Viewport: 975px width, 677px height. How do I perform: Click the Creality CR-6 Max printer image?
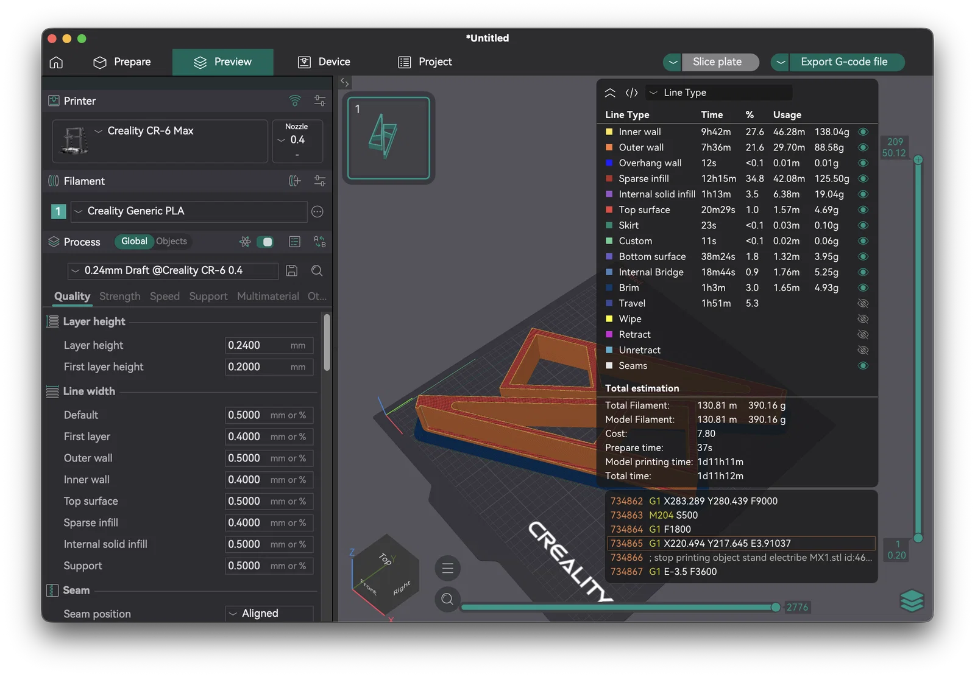(x=74, y=141)
